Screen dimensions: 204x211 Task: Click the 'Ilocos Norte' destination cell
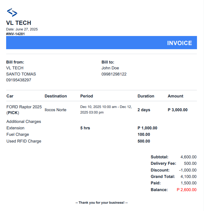click(x=55, y=110)
